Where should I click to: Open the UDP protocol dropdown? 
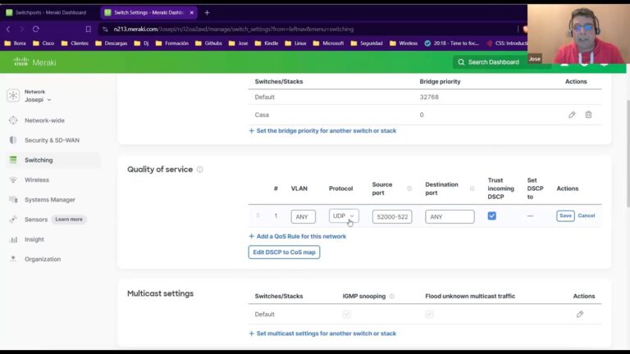click(344, 216)
